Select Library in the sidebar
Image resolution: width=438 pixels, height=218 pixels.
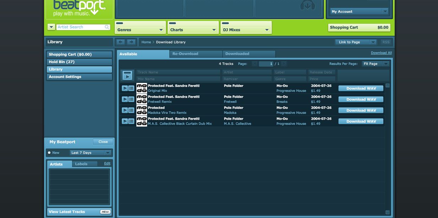tap(79, 69)
